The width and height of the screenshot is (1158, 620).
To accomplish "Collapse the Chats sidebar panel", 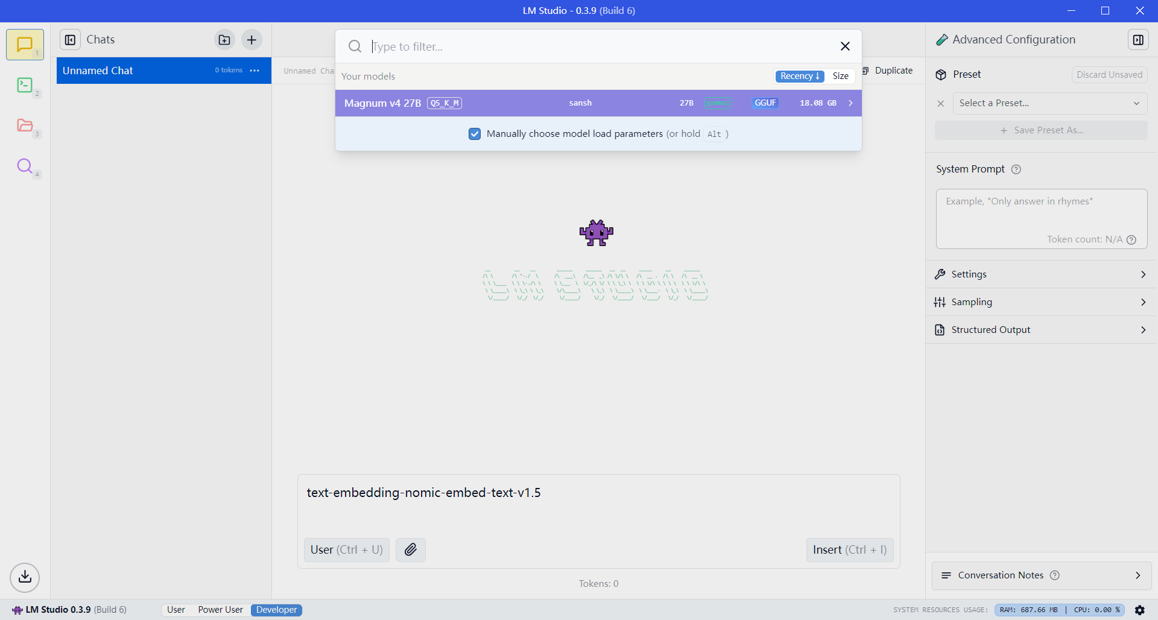I will pyautogui.click(x=70, y=40).
